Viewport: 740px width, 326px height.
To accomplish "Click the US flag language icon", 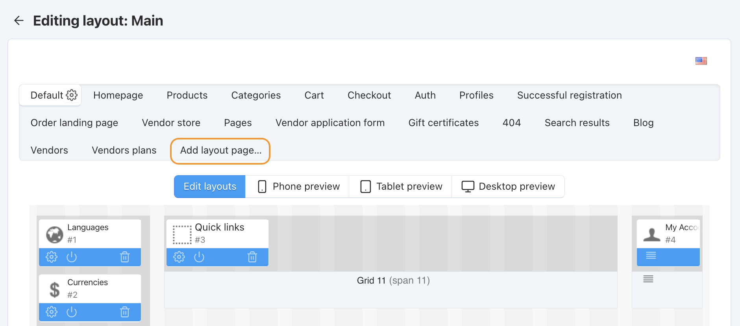I will [x=701, y=61].
